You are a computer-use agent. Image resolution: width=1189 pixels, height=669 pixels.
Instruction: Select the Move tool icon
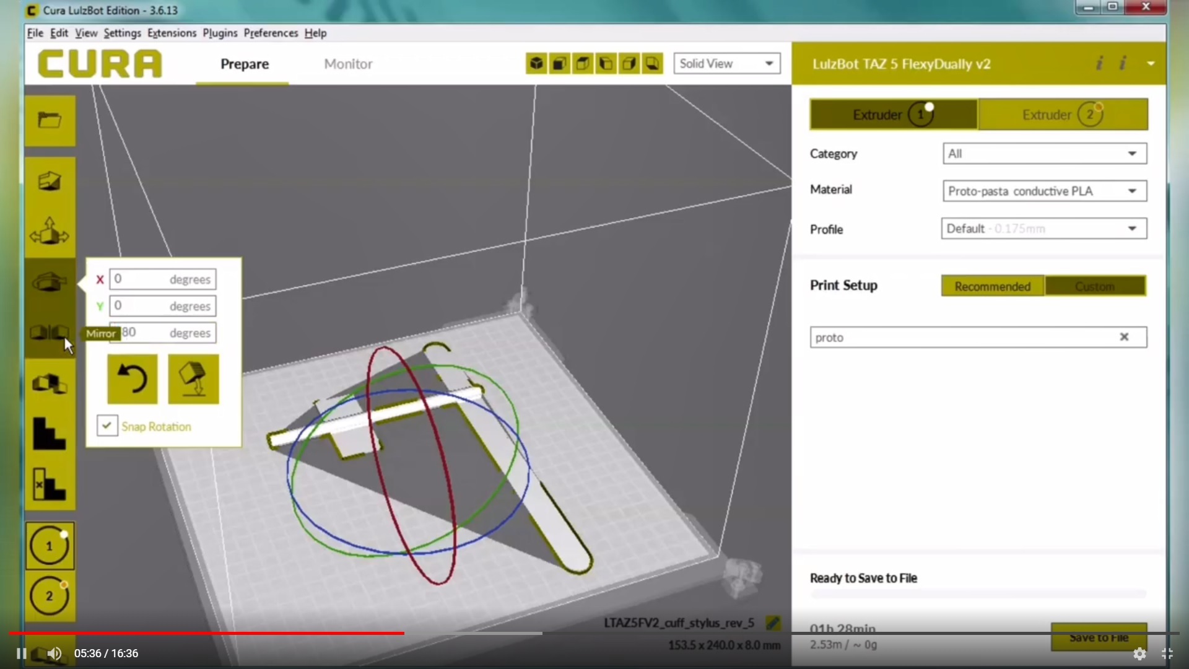point(50,232)
